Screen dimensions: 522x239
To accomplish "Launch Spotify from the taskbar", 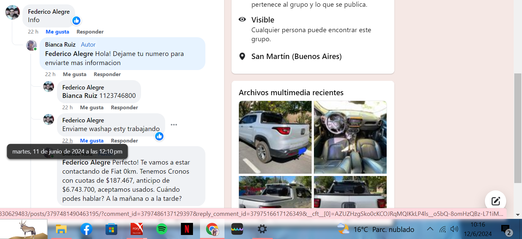I will pos(162,229).
